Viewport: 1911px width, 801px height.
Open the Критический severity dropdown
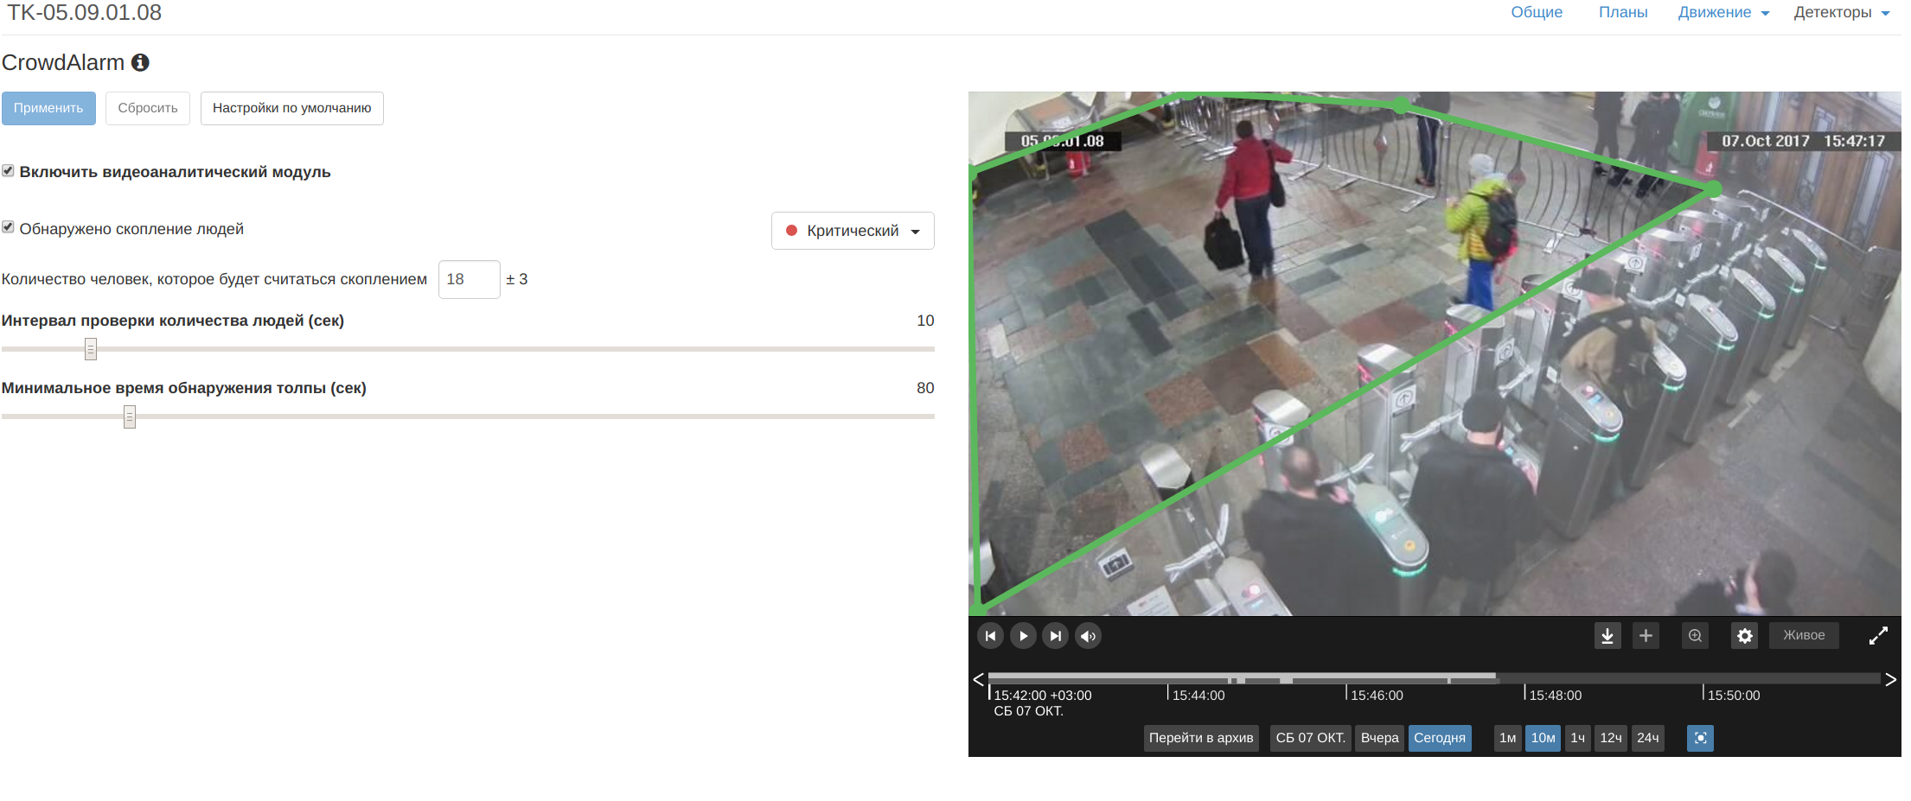tap(853, 231)
